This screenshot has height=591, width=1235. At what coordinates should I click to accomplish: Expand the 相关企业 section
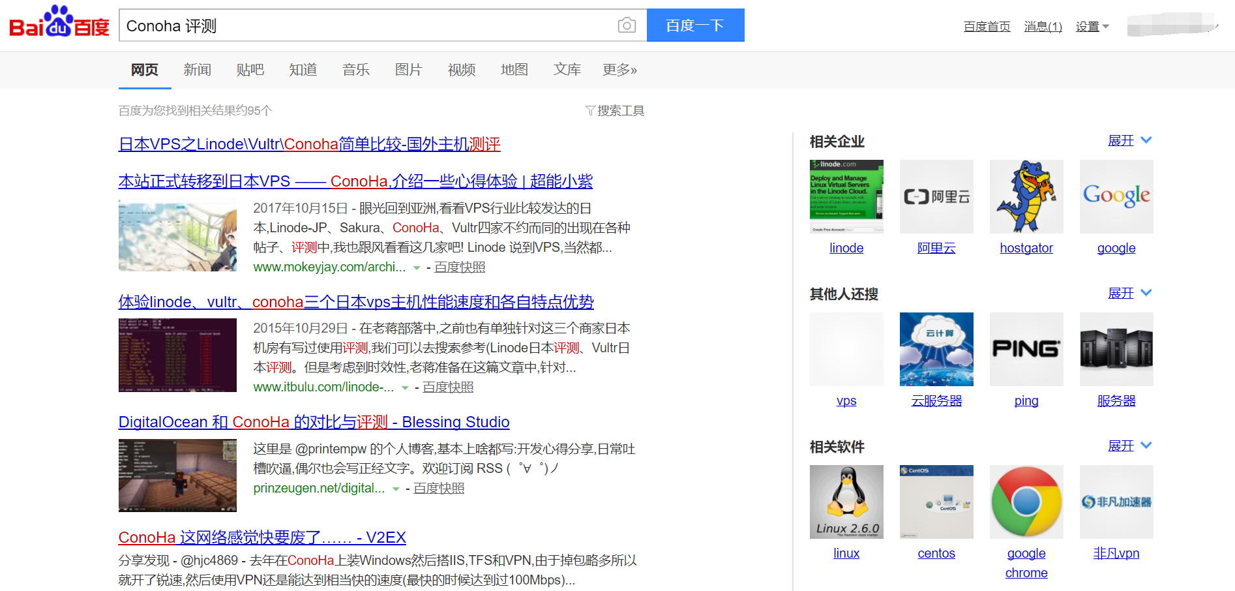(x=1130, y=141)
